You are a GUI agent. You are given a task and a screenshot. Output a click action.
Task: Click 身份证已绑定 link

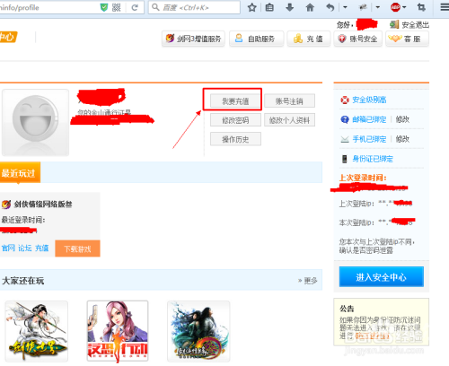373,159
